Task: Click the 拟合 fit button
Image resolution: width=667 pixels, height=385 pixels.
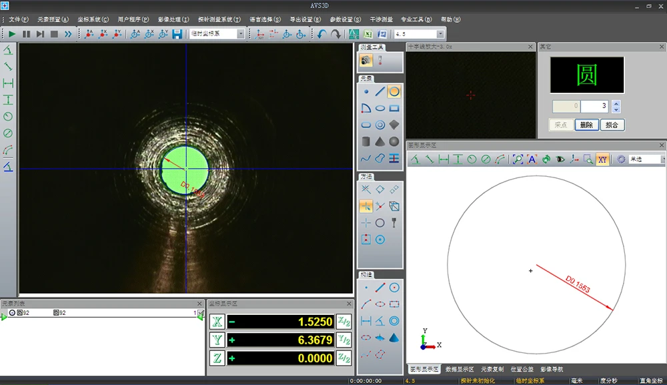Action: 612,125
